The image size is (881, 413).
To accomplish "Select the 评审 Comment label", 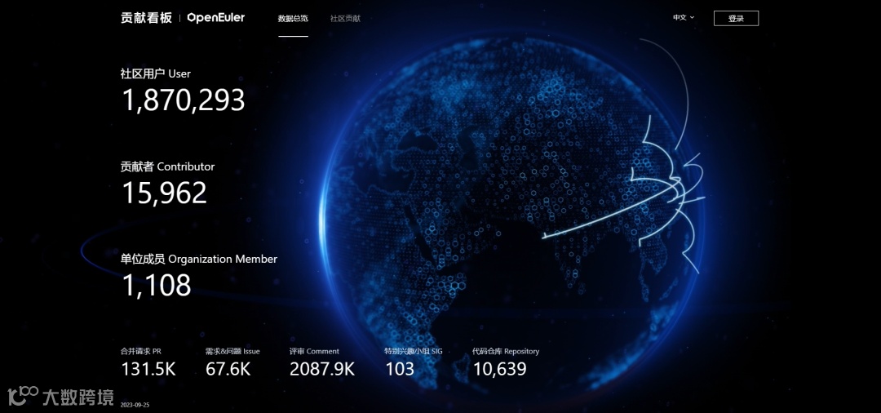I will click(x=314, y=351).
